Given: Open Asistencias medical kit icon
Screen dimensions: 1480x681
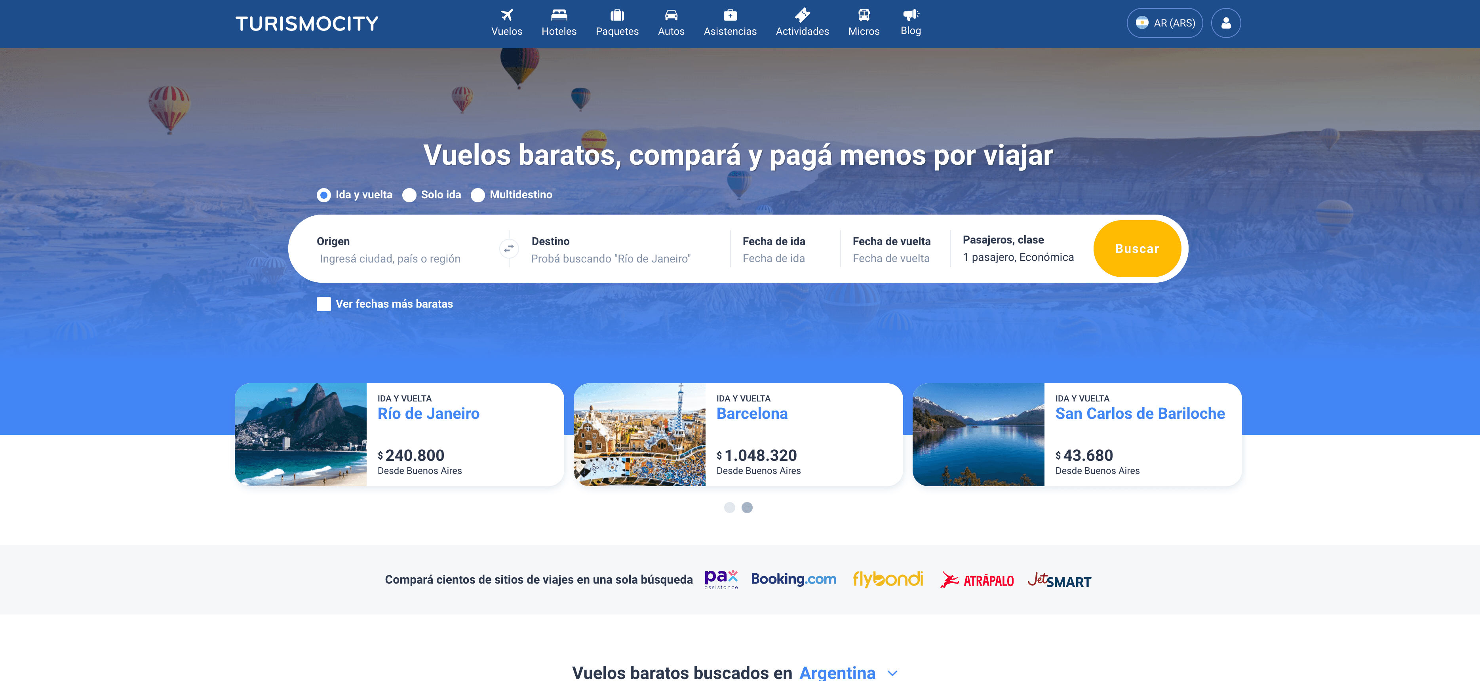Looking at the screenshot, I should click(730, 15).
